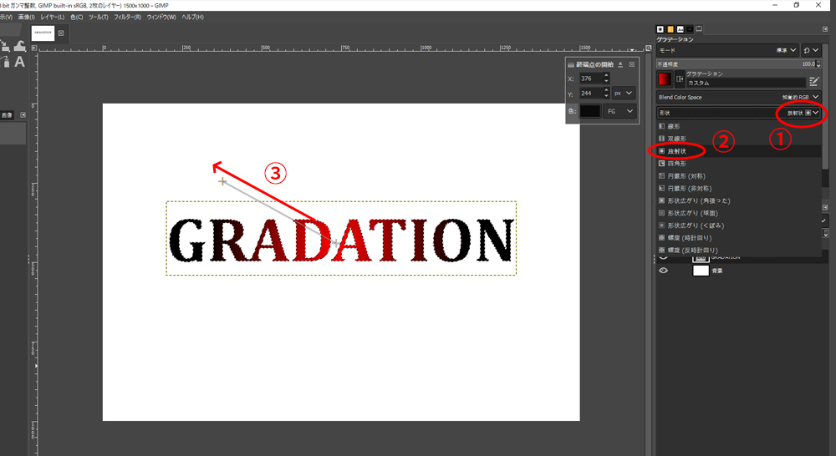
Task: Open the tool options dock configure menu
Action: (x=825, y=29)
